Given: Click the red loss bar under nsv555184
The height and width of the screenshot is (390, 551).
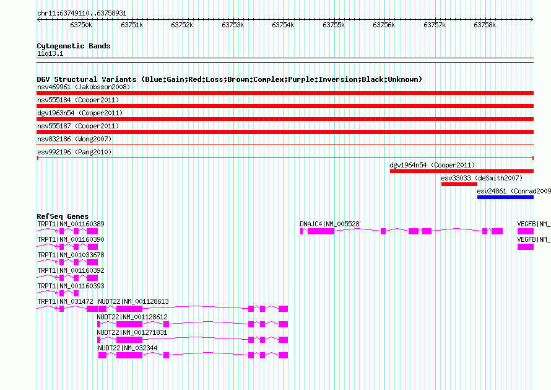Looking at the screenshot, I should coord(285,106).
